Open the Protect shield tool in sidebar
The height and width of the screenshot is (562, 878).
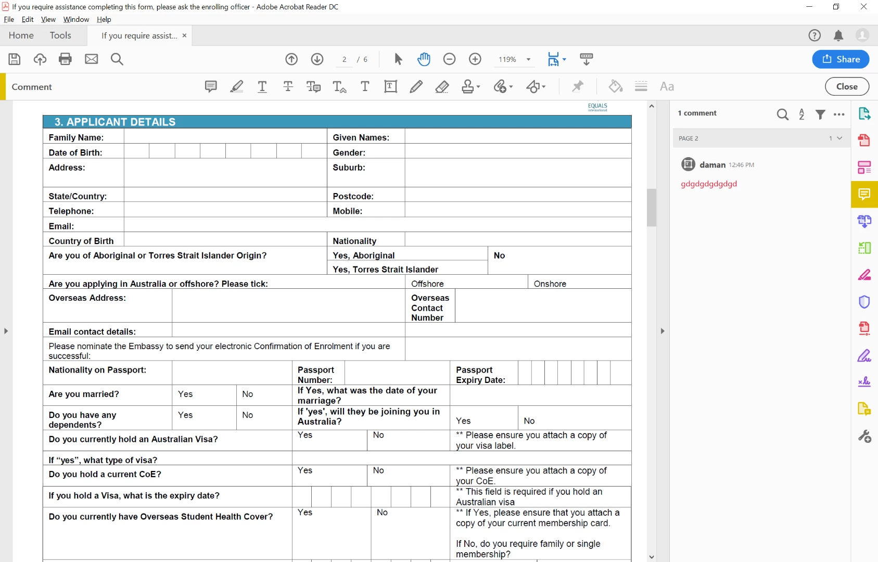pyautogui.click(x=864, y=302)
